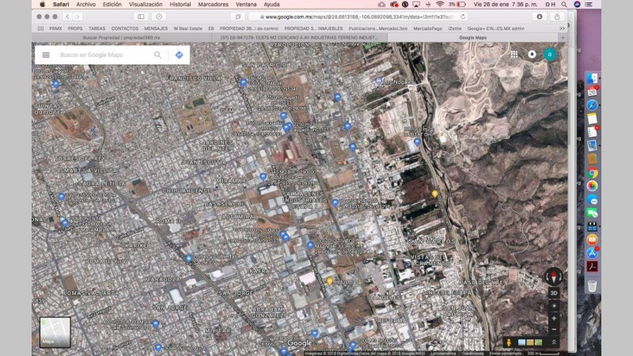Click yellow Industrial saved-place pin
This screenshot has height=356, width=633.
click(329, 281)
